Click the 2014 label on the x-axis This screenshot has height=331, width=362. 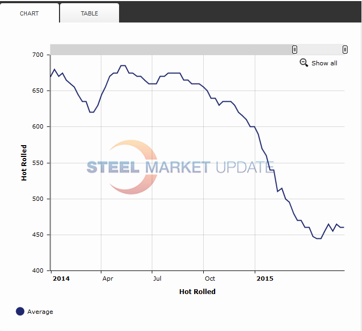click(61, 279)
